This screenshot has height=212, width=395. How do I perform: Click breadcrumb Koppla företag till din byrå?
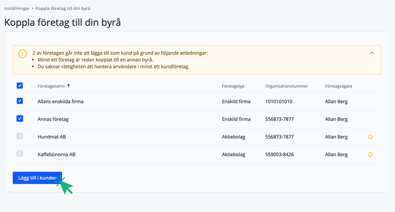[62, 9]
